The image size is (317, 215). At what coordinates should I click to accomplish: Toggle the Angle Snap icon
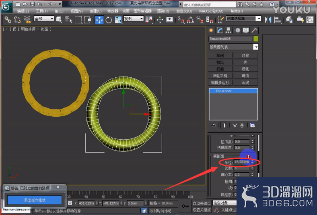[x=190, y=20]
